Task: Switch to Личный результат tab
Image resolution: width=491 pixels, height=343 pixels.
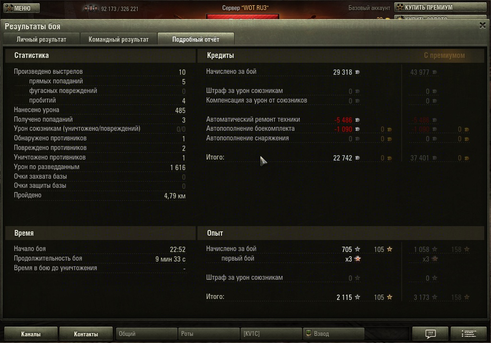Action: [41, 39]
